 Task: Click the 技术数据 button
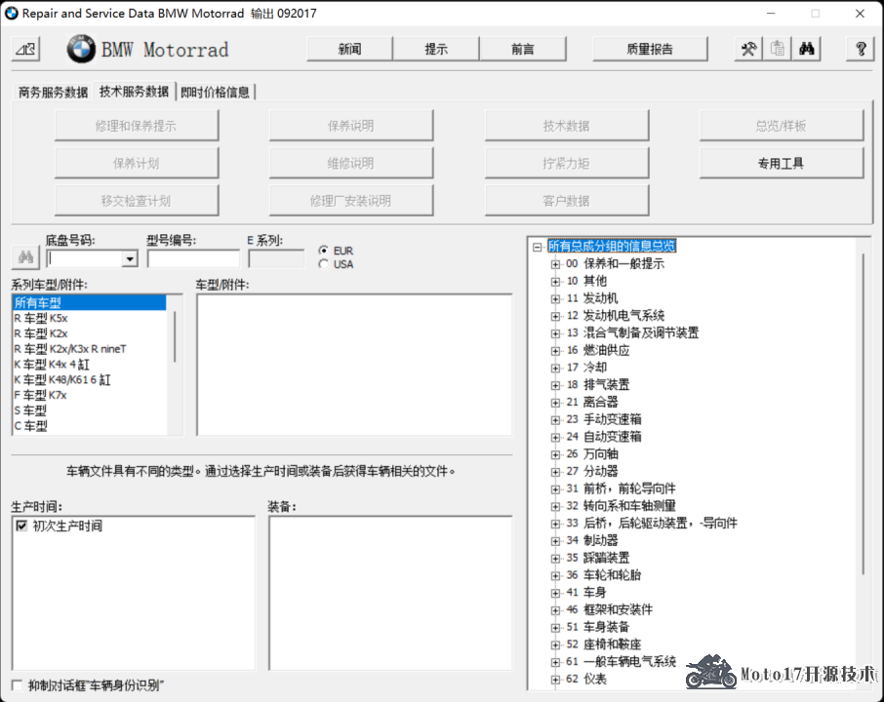pyautogui.click(x=567, y=126)
